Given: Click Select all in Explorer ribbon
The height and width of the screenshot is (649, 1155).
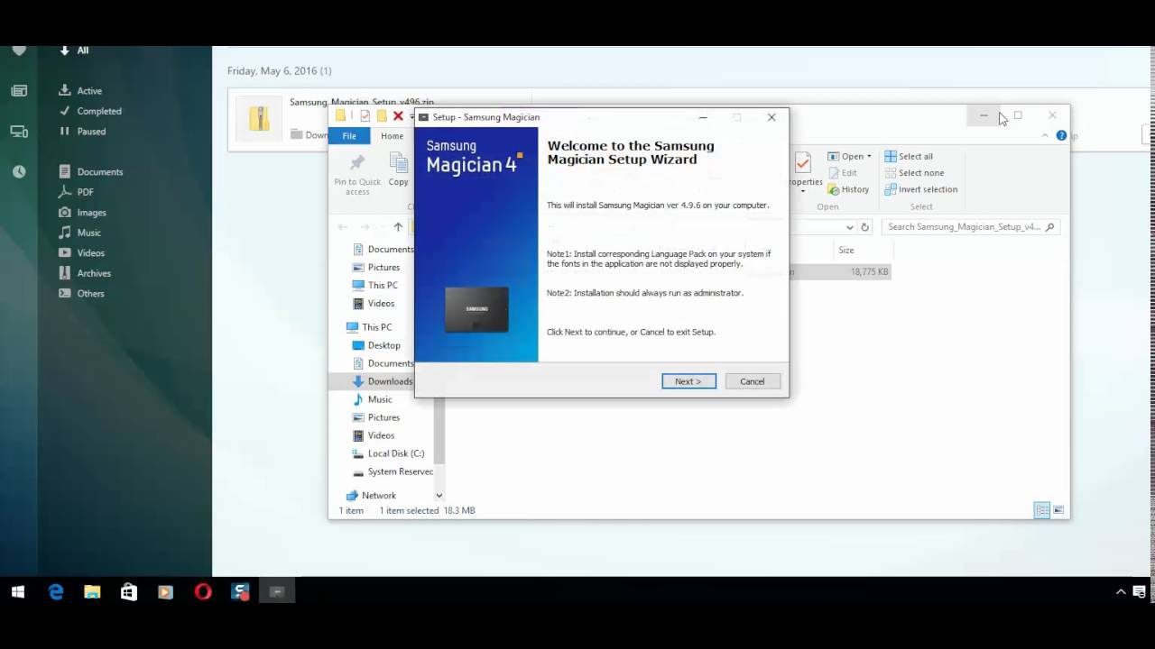Looking at the screenshot, I should (909, 156).
